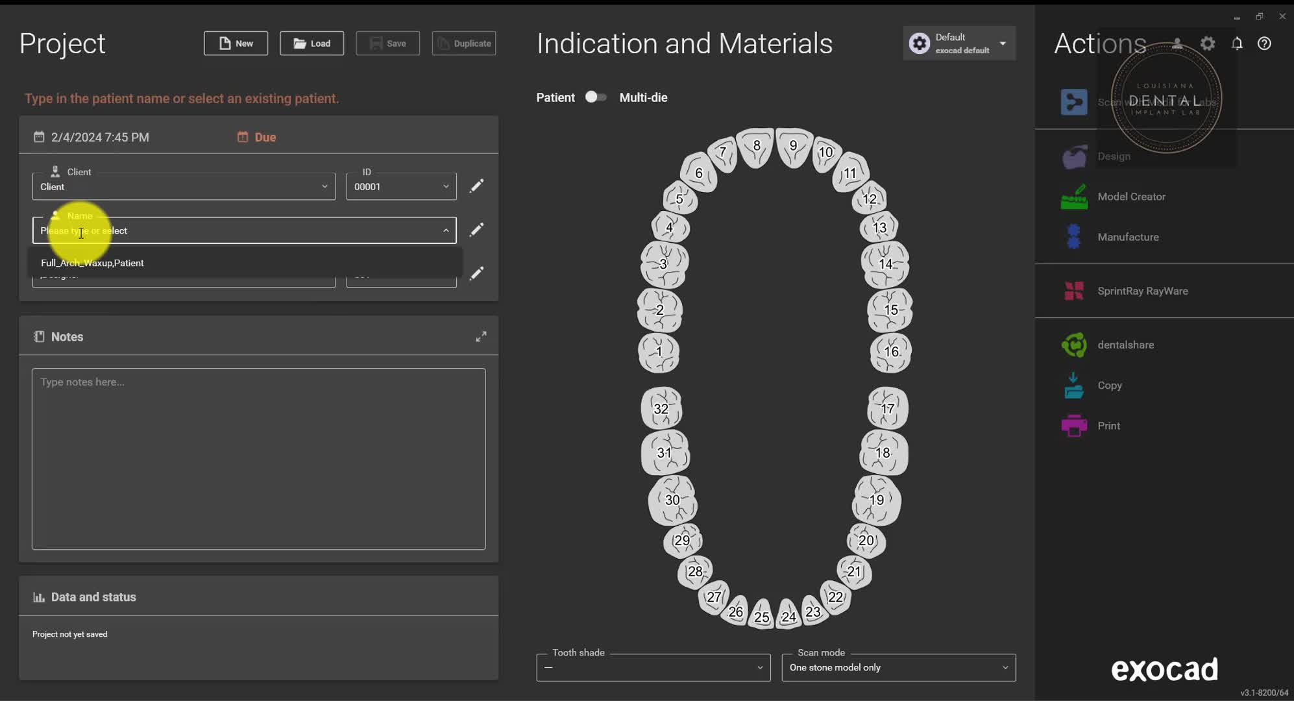Select tooth 24 on the chart
This screenshot has width=1294, height=701.
[x=788, y=615]
